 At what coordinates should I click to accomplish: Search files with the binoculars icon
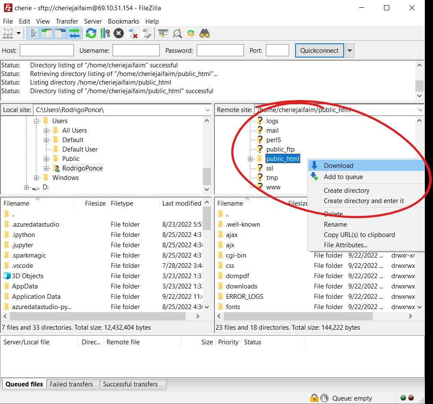204,33
